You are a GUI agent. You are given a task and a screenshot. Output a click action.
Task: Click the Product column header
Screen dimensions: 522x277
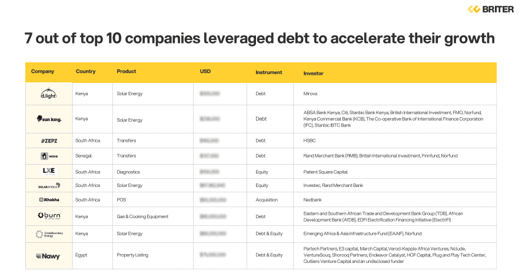[126, 72]
